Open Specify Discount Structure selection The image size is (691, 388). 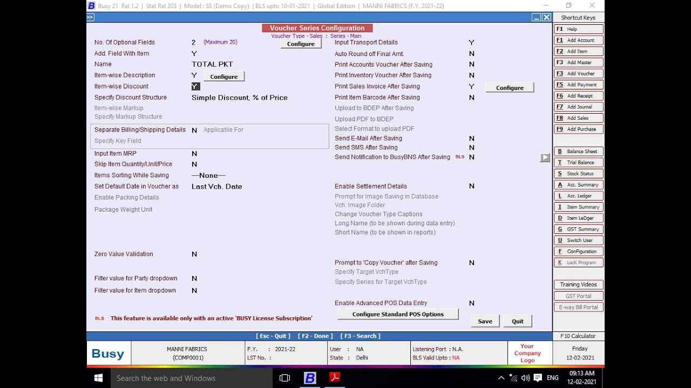(x=240, y=98)
